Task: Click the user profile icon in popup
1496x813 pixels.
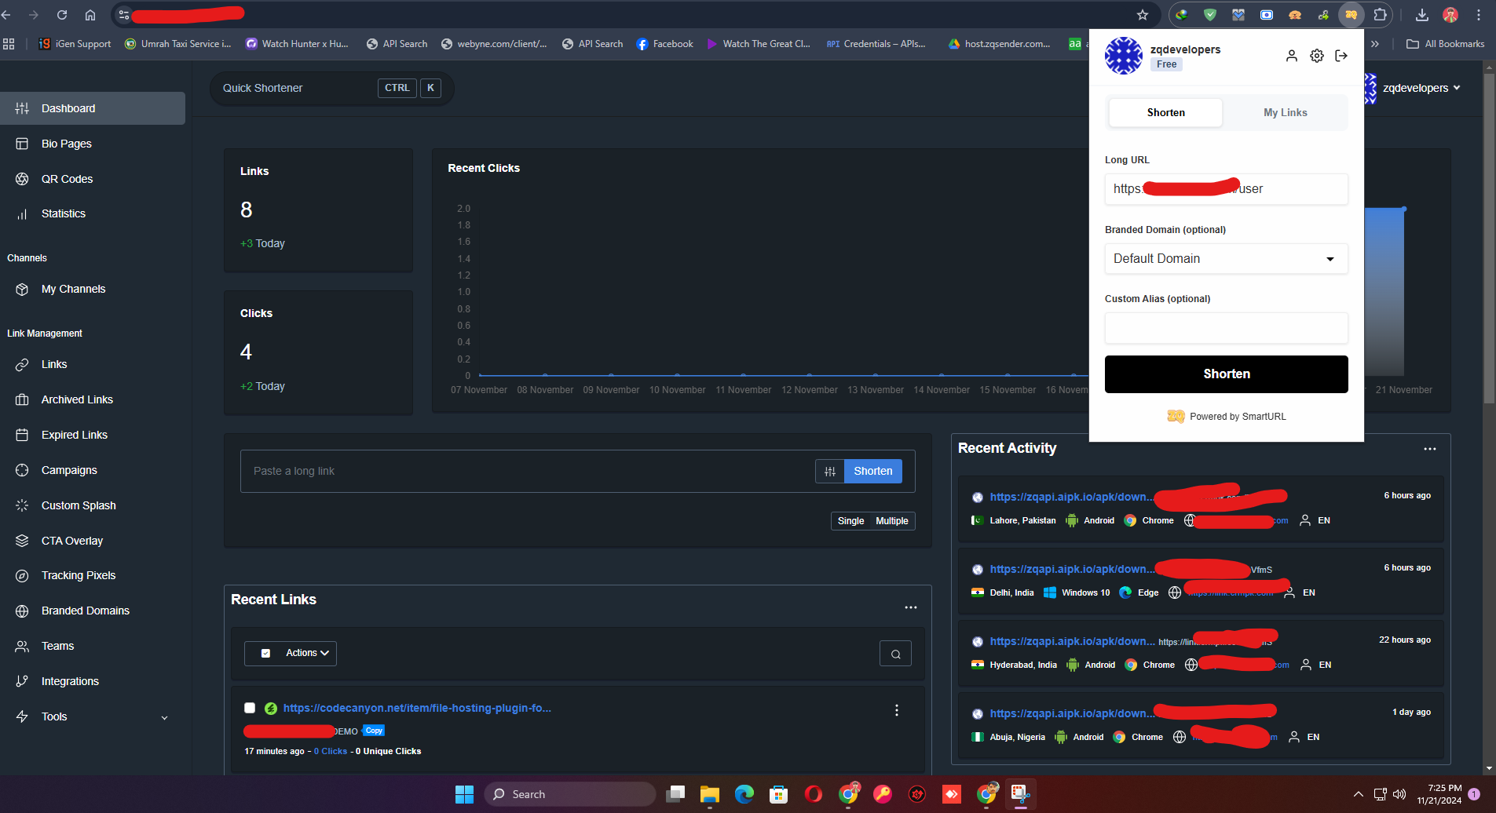Action: (1291, 56)
